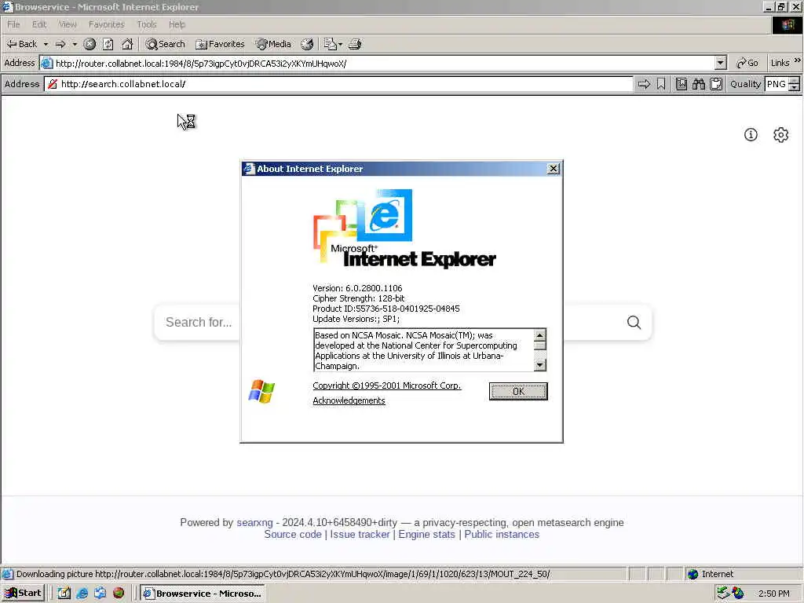Click the Stop loading icon
Viewport: 804px width, 603px height.
point(90,44)
